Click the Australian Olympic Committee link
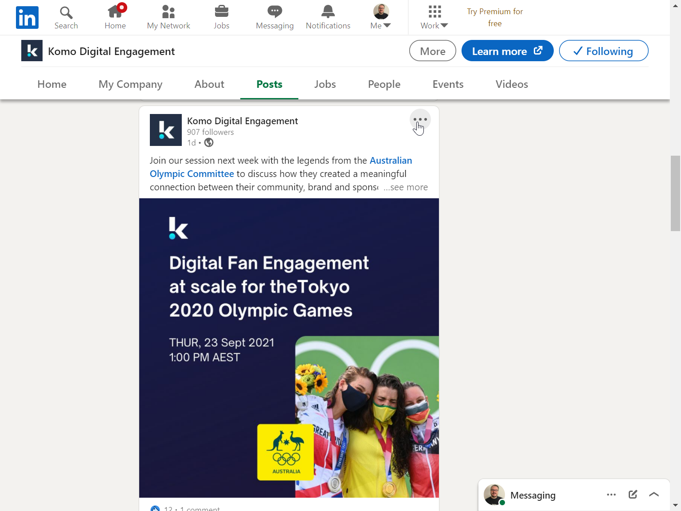The width and height of the screenshot is (681, 511). point(281,167)
